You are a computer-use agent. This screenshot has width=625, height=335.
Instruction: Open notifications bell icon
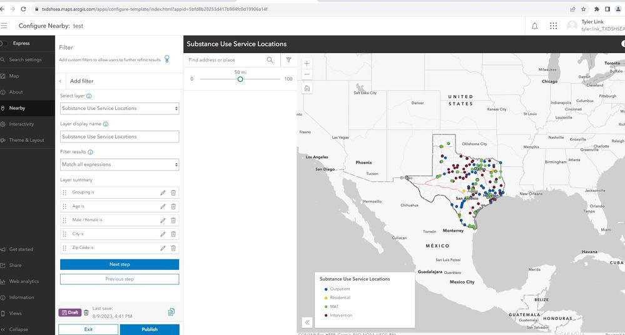pyautogui.click(x=534, y=26)
